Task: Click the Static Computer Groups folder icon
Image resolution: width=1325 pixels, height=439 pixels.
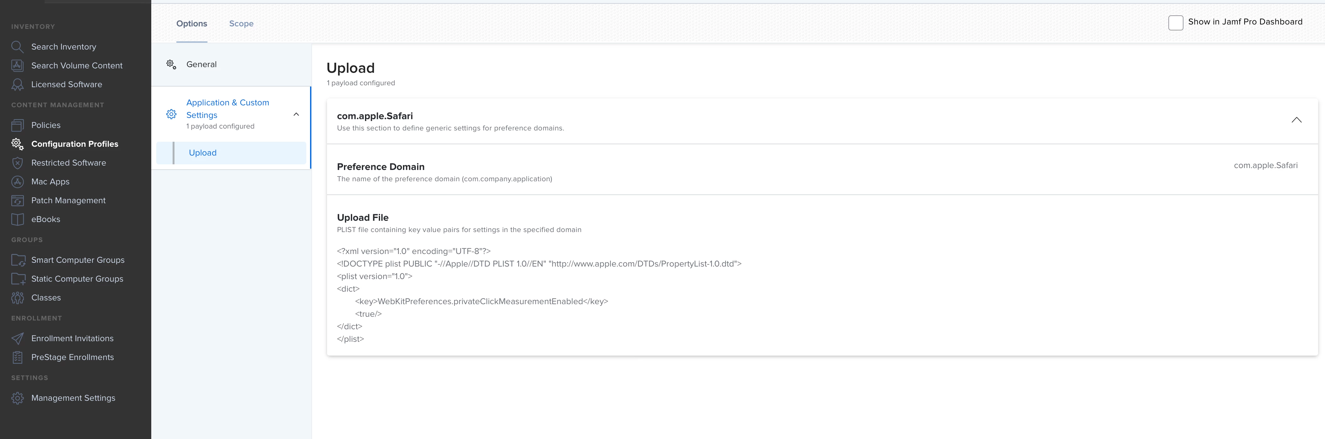Action: pyautogui.click(x=18, y=279)
